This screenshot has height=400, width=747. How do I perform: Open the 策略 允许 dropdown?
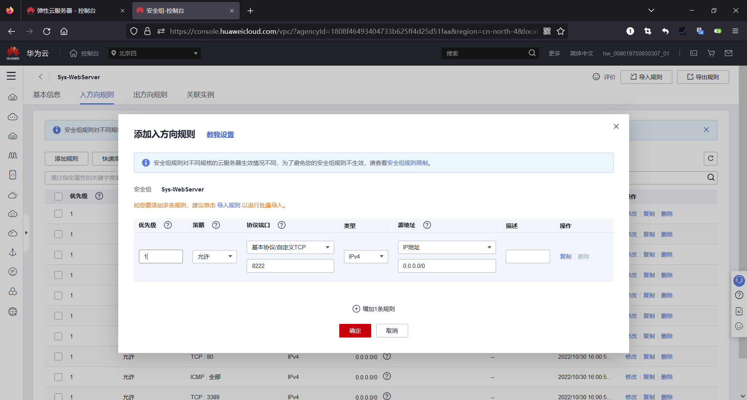point(214,256)
